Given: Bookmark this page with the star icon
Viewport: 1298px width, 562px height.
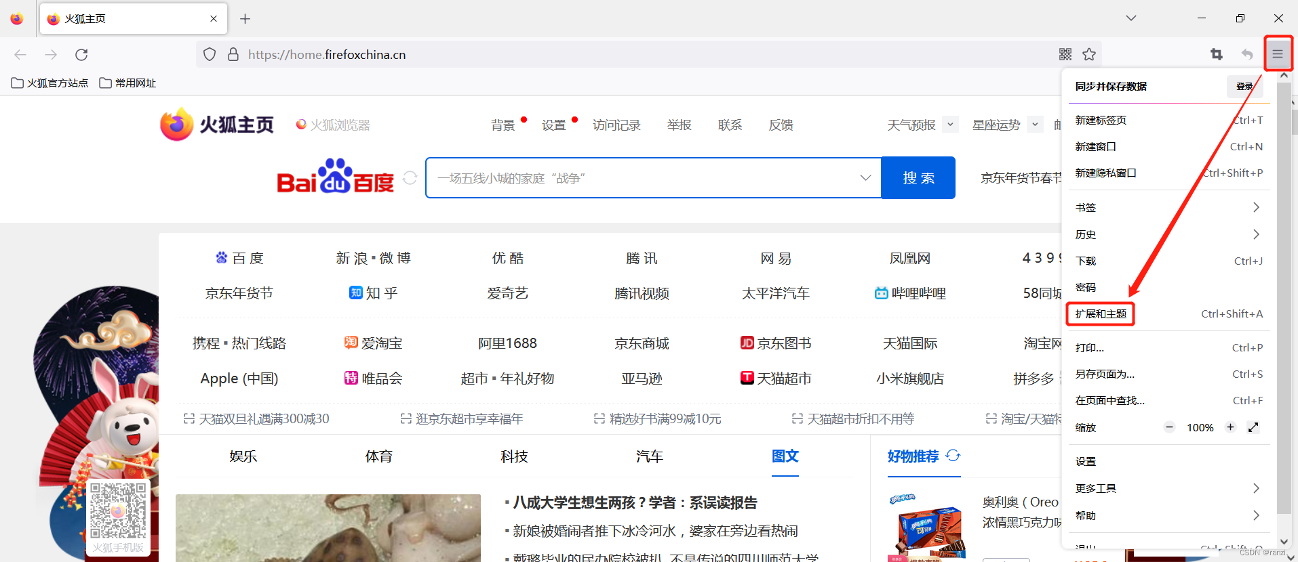Looking at the screenshot, I should pos(1089,54).
